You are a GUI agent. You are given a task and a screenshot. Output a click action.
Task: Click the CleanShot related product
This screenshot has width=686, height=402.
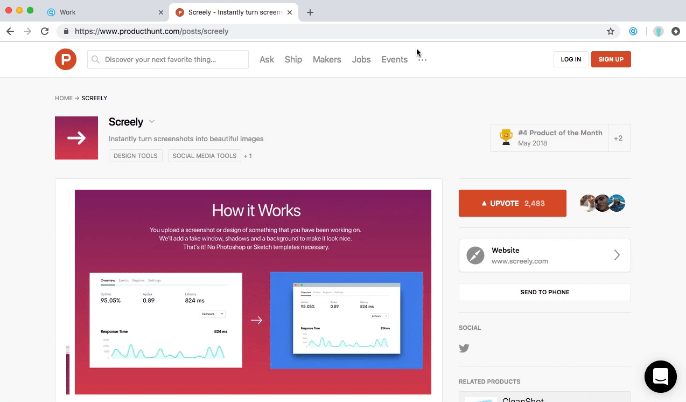coord(545,397)
